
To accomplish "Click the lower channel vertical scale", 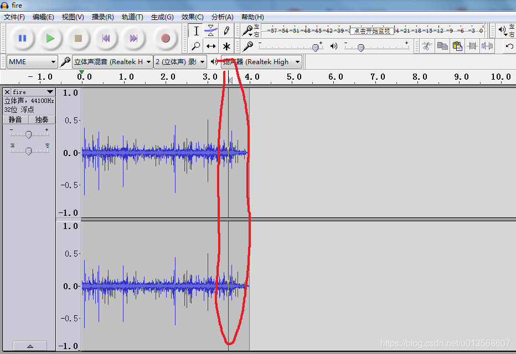I will (69, 286).
